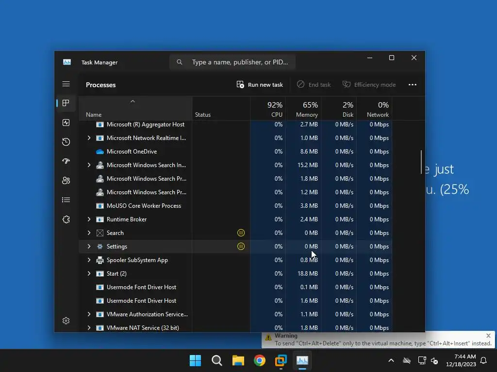Click the Efficiency mode button

[369, 84]
